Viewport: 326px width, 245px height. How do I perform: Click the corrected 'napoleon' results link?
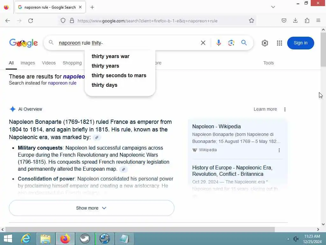(74, 77)
